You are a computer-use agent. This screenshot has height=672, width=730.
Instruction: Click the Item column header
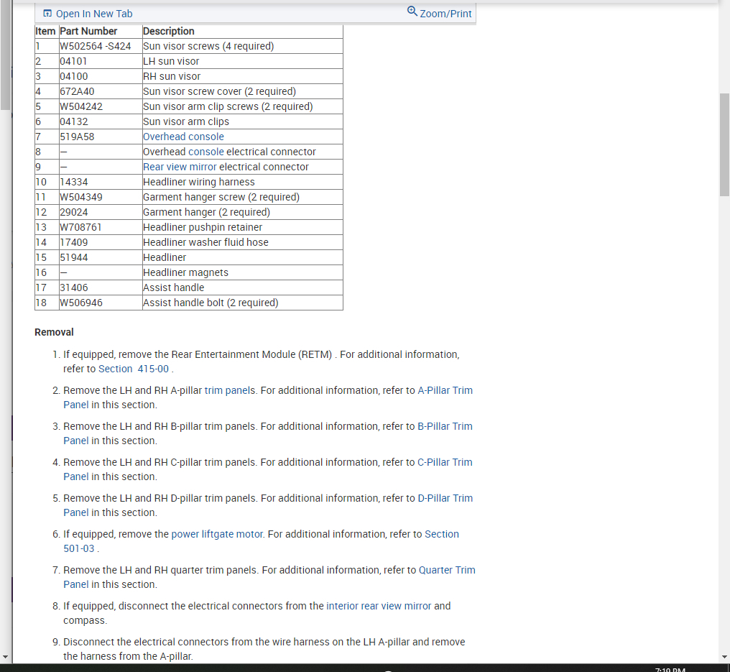[45, 31]
